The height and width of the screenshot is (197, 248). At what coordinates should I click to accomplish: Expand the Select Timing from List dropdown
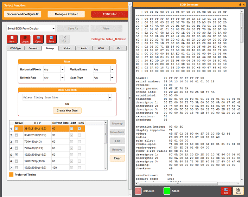[x=110, y=97]
